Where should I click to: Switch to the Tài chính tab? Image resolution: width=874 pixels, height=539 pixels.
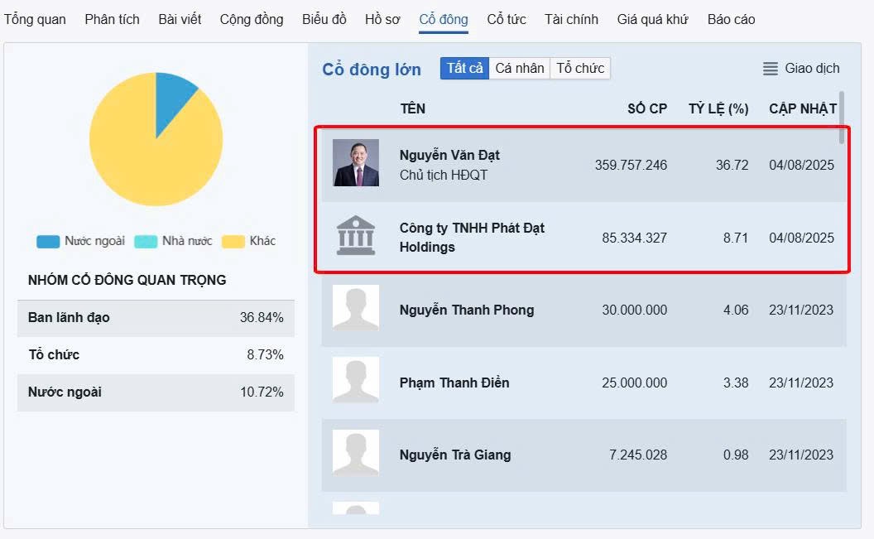[570, 18]
